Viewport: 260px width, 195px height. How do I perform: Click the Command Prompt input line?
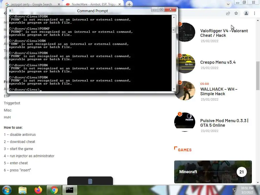(90, 90)
